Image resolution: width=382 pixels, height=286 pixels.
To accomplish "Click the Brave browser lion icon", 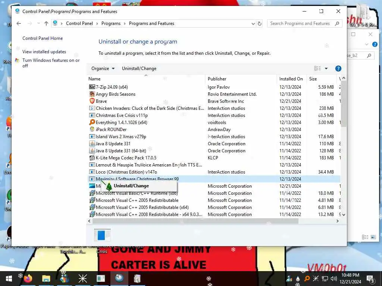I will (x=92, y=101).
